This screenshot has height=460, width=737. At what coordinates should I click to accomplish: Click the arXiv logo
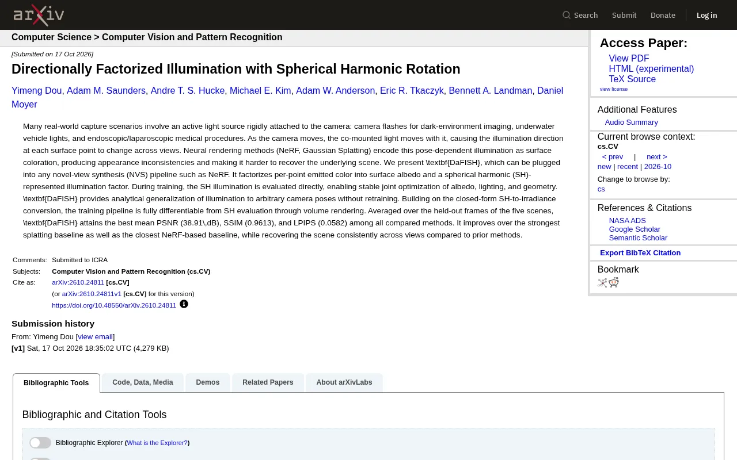[39, 15]
